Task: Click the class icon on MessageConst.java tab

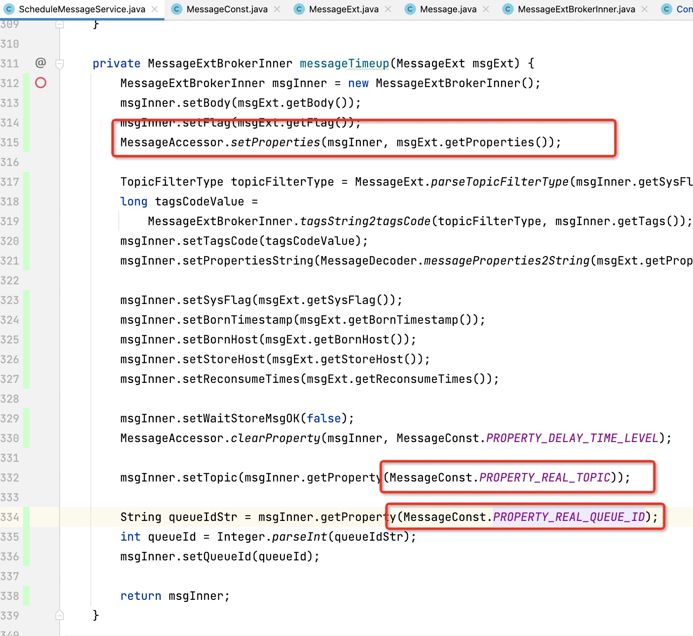Action: pos(177,9)
